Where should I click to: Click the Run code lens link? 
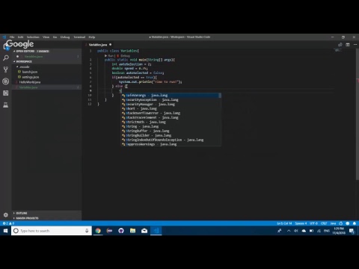click(x=110, y=56)
